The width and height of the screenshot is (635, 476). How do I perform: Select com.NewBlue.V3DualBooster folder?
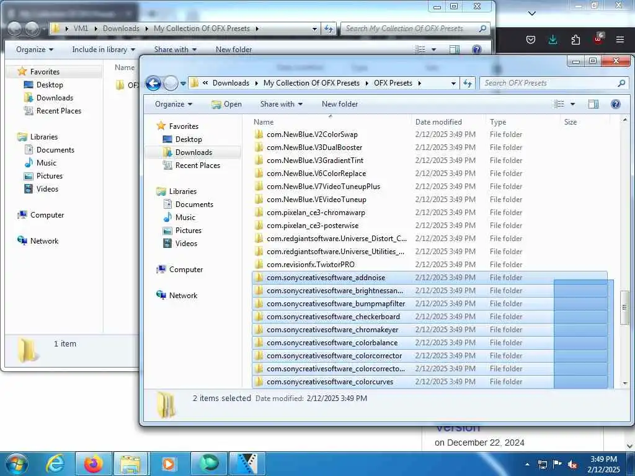[314, 148]
